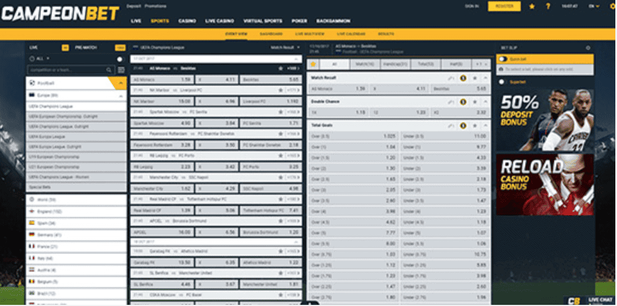Star the Total Goals market

pos(475,126)
